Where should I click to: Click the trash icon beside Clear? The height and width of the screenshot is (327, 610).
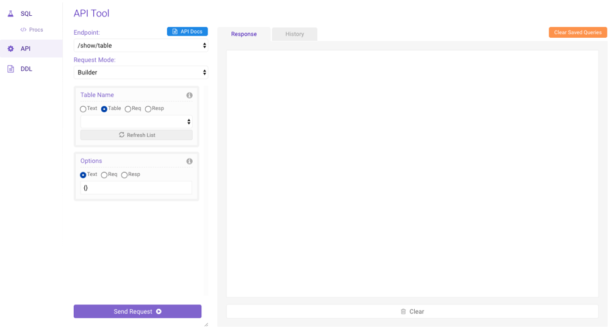(x=403, y=312)
